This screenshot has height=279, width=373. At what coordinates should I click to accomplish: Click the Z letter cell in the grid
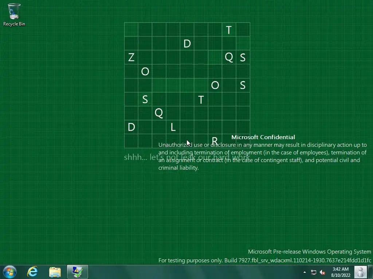(131, 57)
